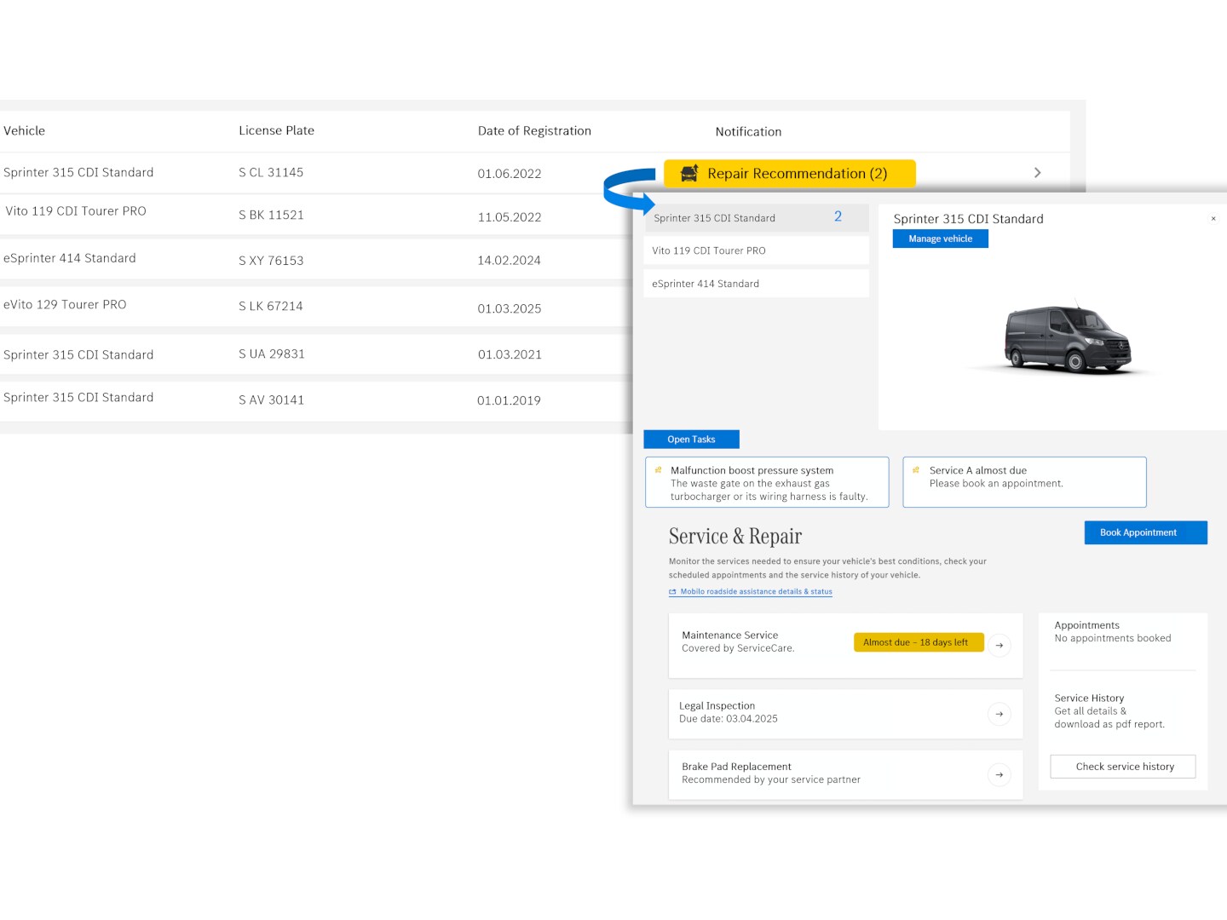Open Legal Inspection details via its arrow icon
This screenshot has height=920, width=1227.
(999, 714)
